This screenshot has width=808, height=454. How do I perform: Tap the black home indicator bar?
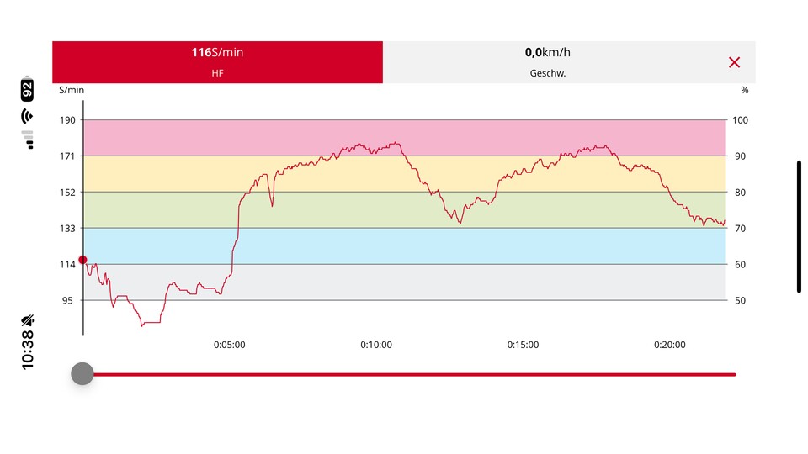click(799, 226)
